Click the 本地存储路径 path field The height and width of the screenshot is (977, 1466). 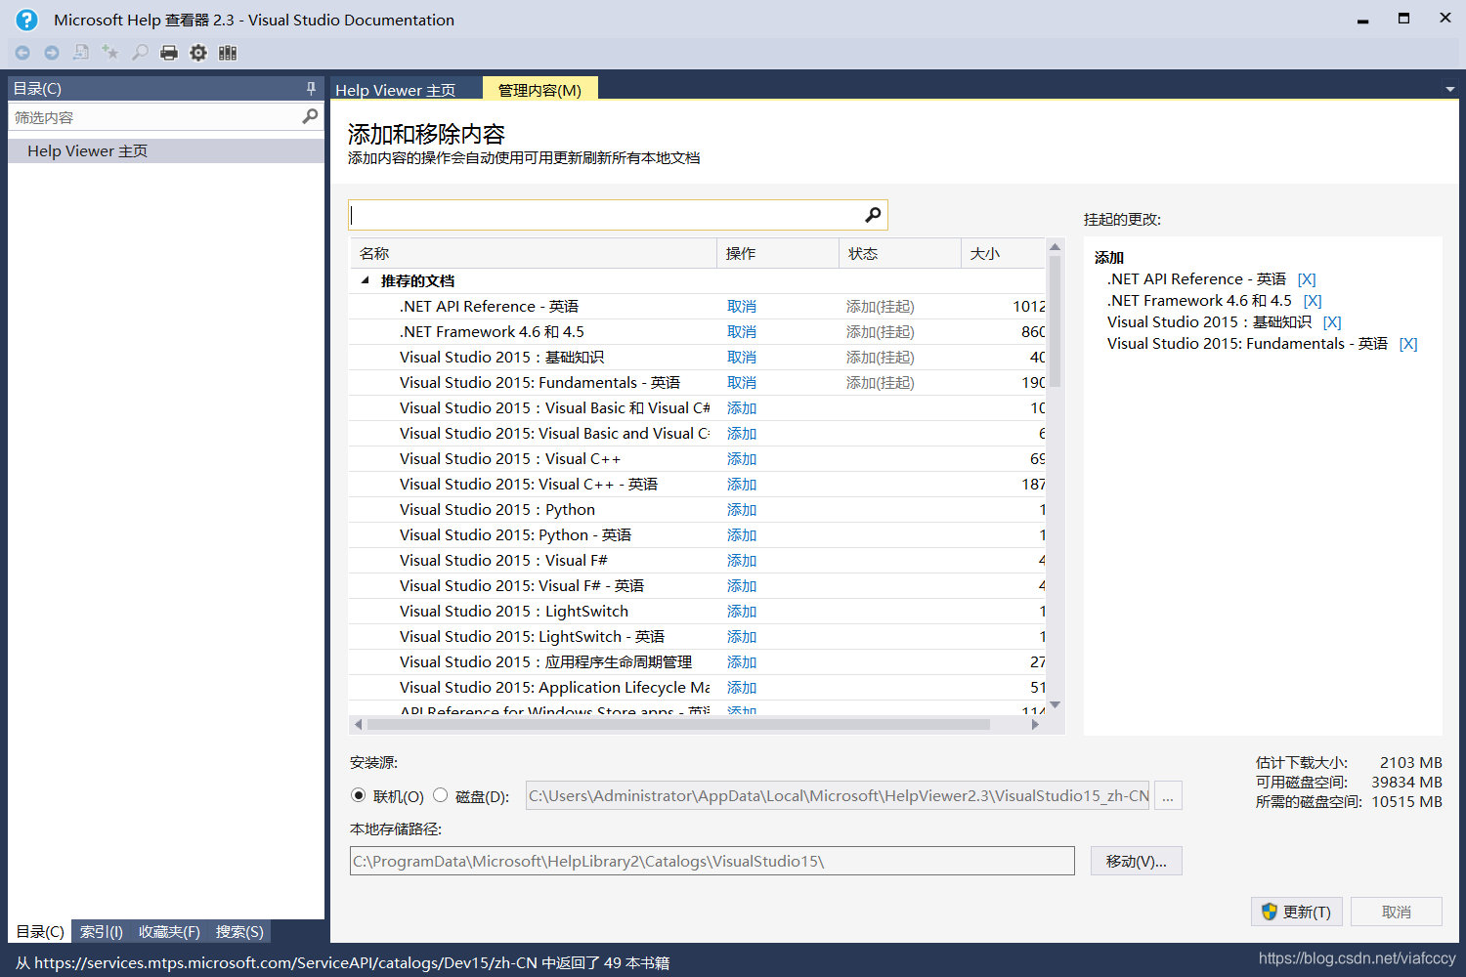coord(712,861)
